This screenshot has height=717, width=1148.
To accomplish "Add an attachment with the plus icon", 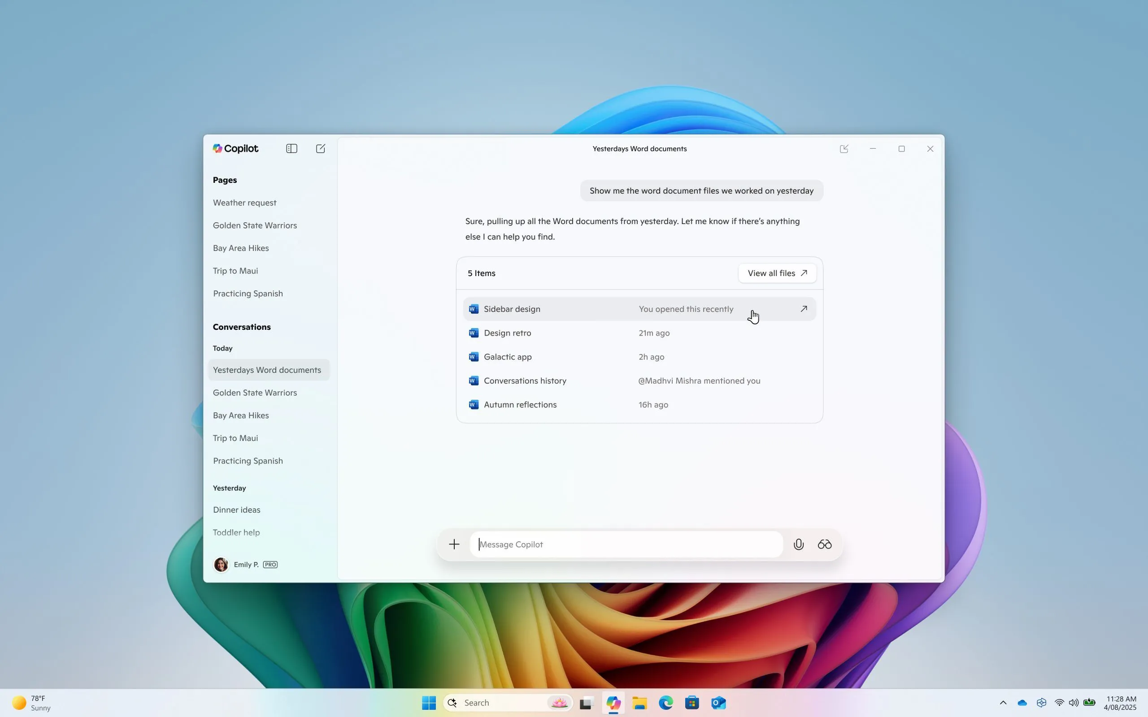I will coord(453,544).
